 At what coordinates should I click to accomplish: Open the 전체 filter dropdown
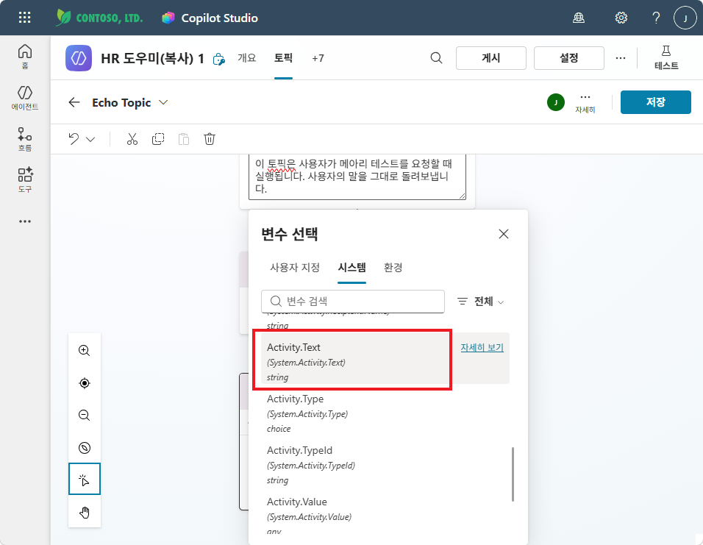click(x=480, y=302)
